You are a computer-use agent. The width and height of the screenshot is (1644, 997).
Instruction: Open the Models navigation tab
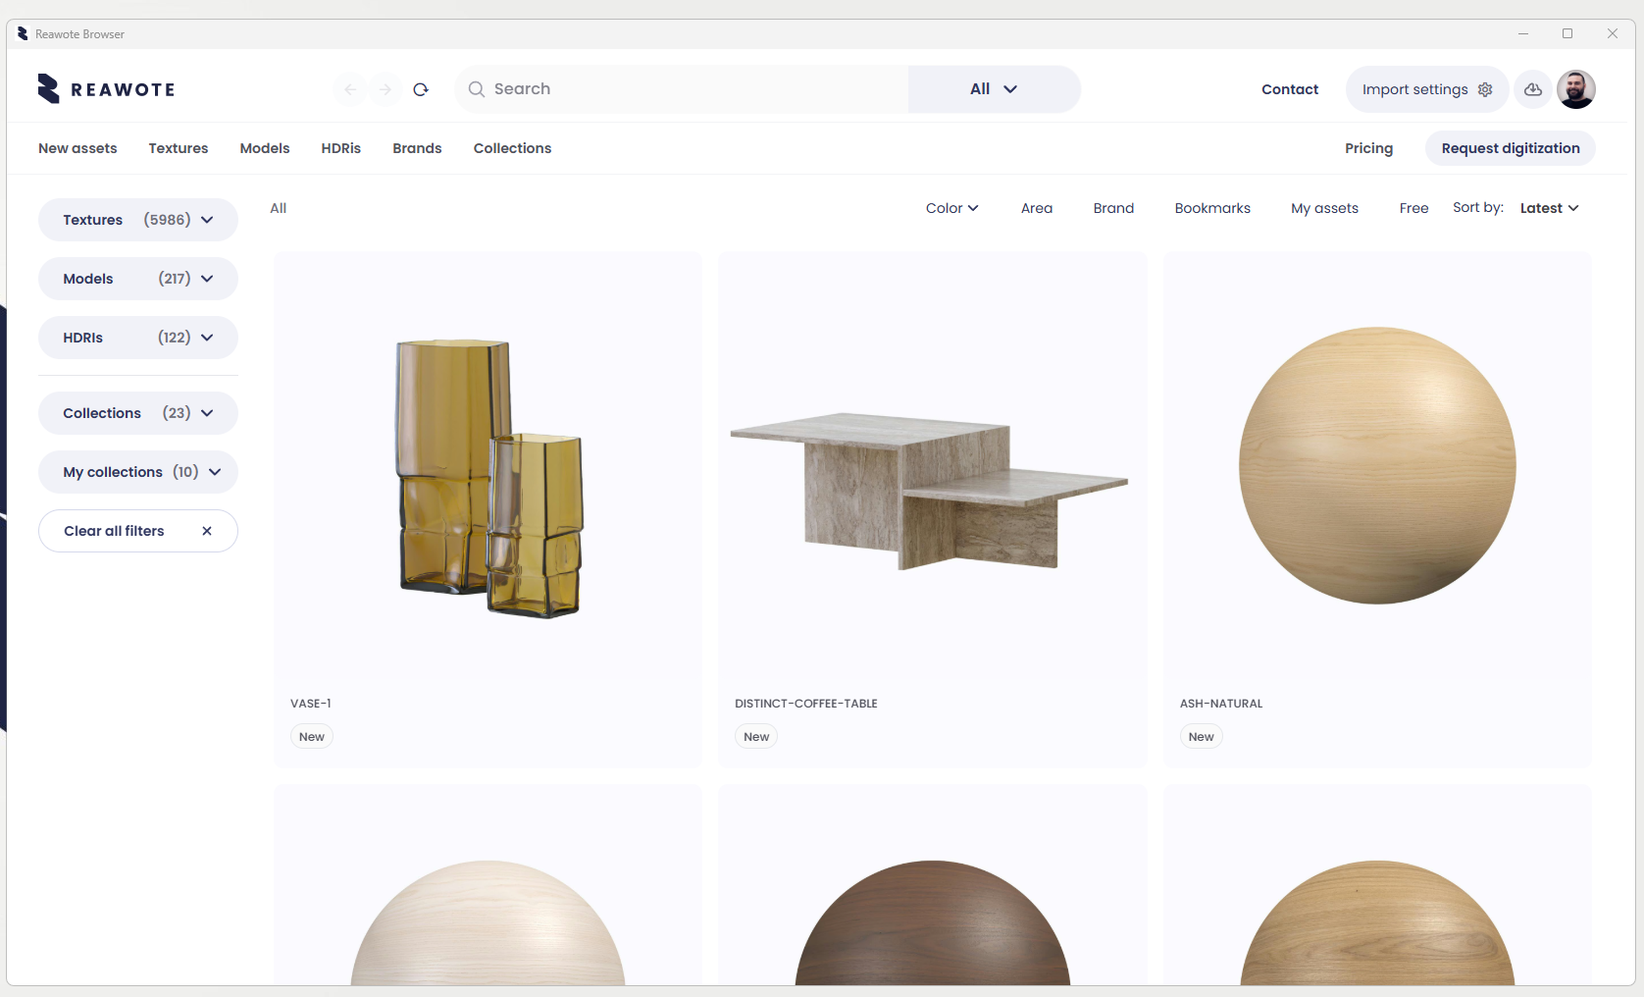pos(265,148)
